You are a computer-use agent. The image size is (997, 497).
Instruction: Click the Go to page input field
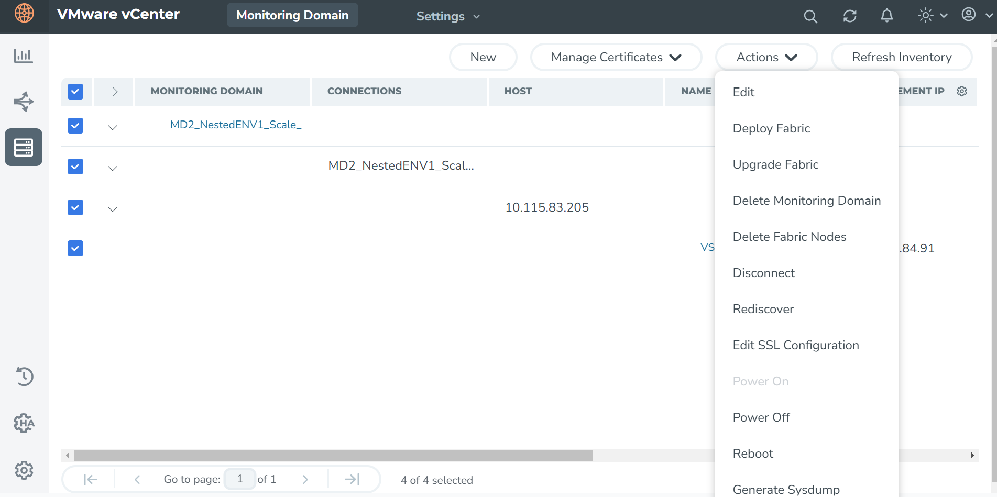(240, 479)
